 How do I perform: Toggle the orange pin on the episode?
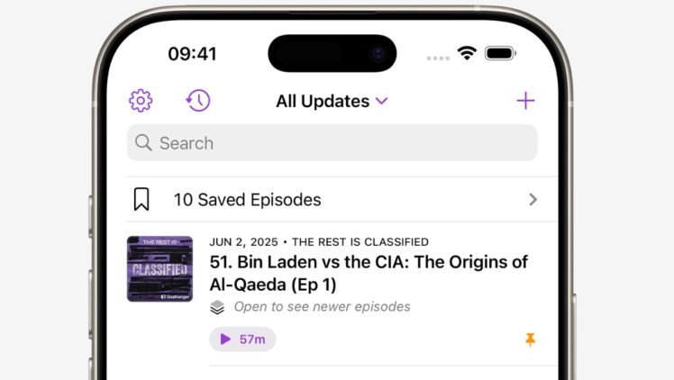click(x=531, y=339)
